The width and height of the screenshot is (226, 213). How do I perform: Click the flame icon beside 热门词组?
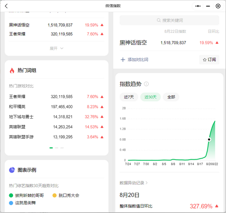pos(12,71)
